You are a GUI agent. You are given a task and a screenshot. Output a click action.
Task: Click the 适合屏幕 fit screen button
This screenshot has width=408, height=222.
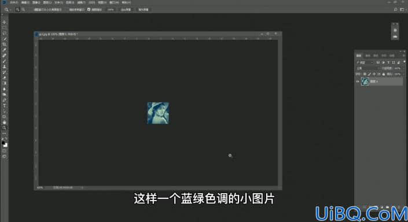[126, 10]
